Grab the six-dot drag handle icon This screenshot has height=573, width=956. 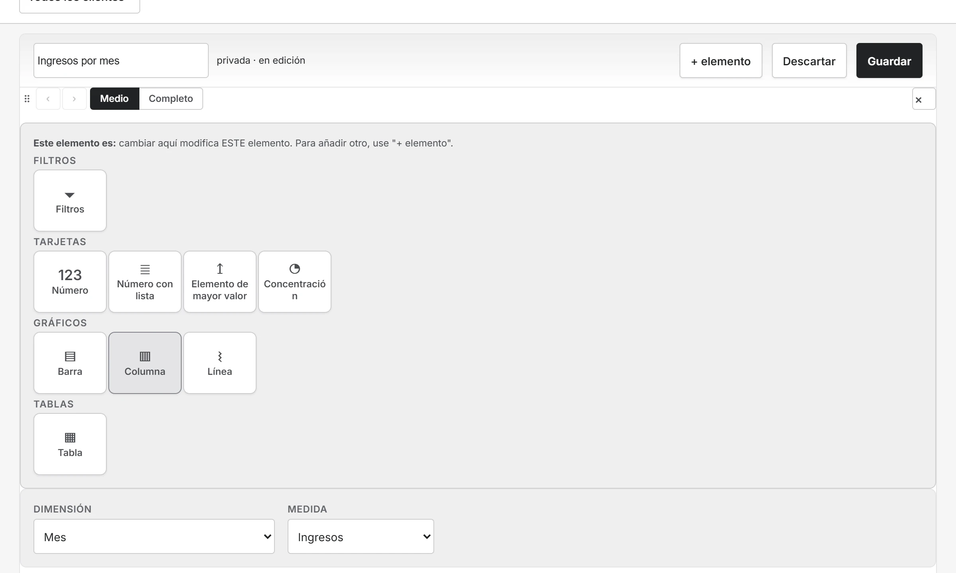[27, 99]
